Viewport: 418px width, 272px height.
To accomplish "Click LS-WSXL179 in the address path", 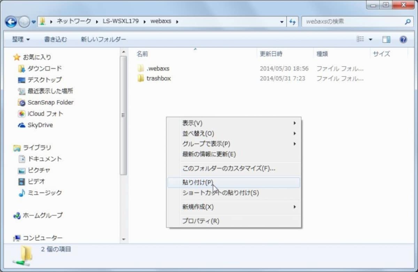I will (121, 21).
